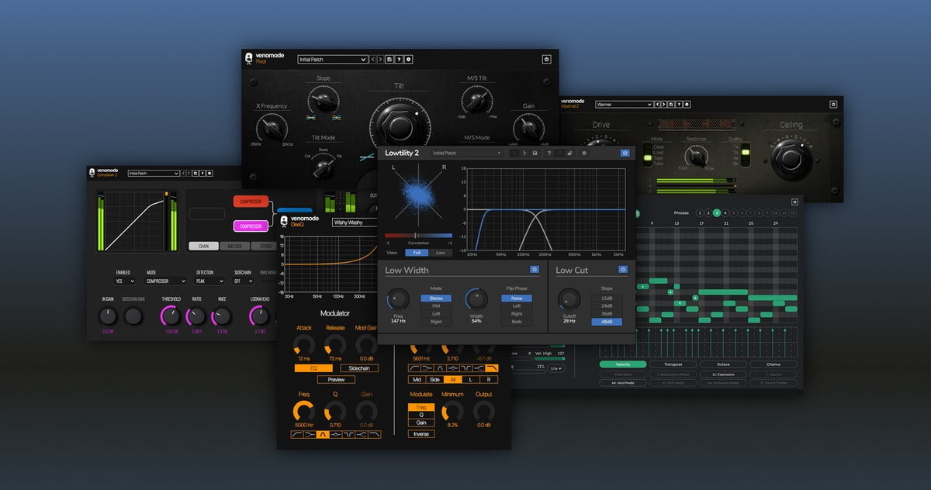Click the Low Cut Cutoff knob
Image resolution: width=931 pixels, height=490 pixels.
click(569, 298)
